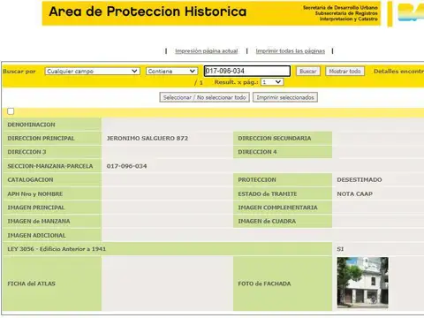Click the SECCION-MANZANA-PARCELA label
This screenshot has height=318, width=424.
pyautogui.click(x=50, y=166)
